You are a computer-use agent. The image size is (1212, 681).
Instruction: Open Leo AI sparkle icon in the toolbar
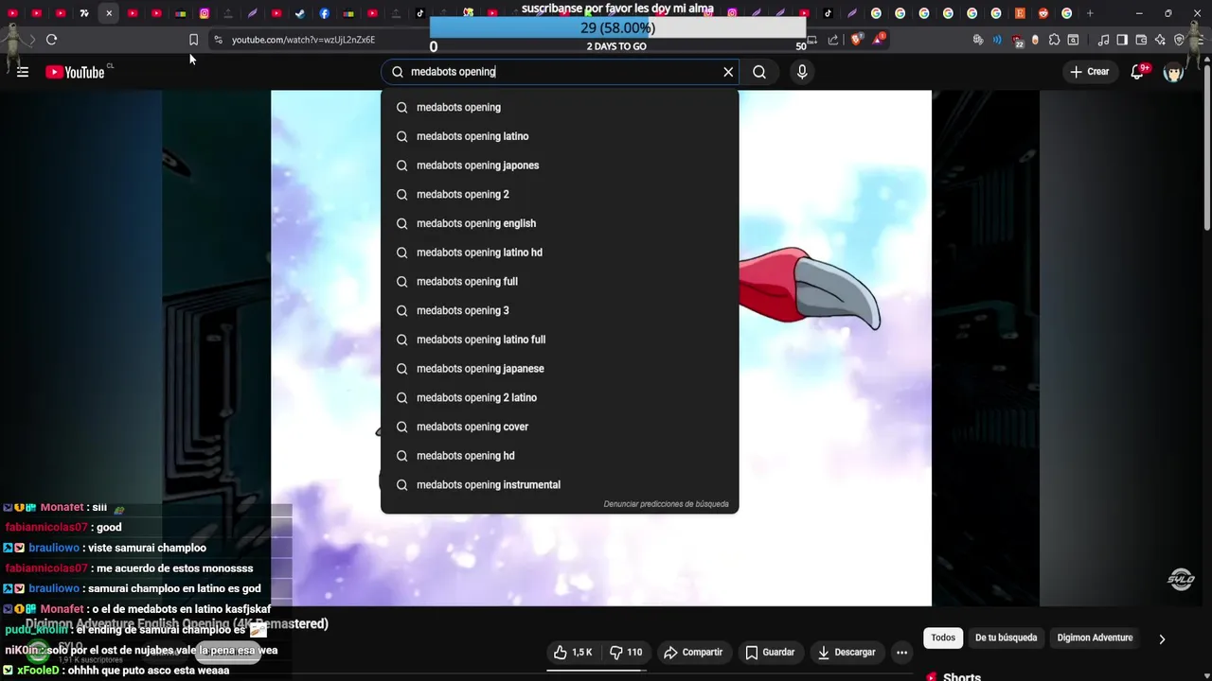[x=1160, y=40]
